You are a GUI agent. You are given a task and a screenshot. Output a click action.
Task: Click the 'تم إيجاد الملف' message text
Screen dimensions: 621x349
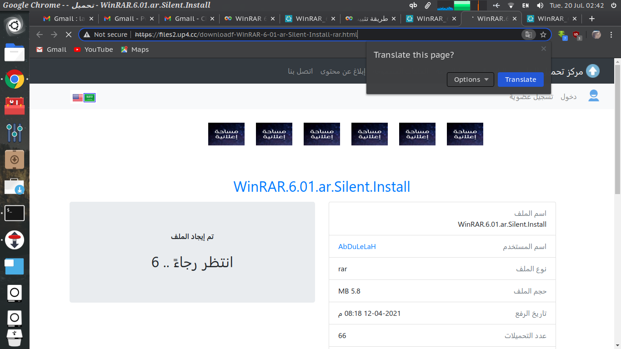point(192,237)
